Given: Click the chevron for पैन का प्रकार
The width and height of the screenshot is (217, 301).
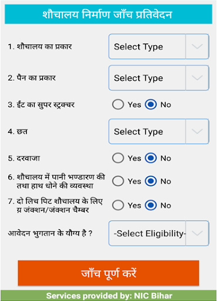Looking at the screenshot, I should 197,78.
